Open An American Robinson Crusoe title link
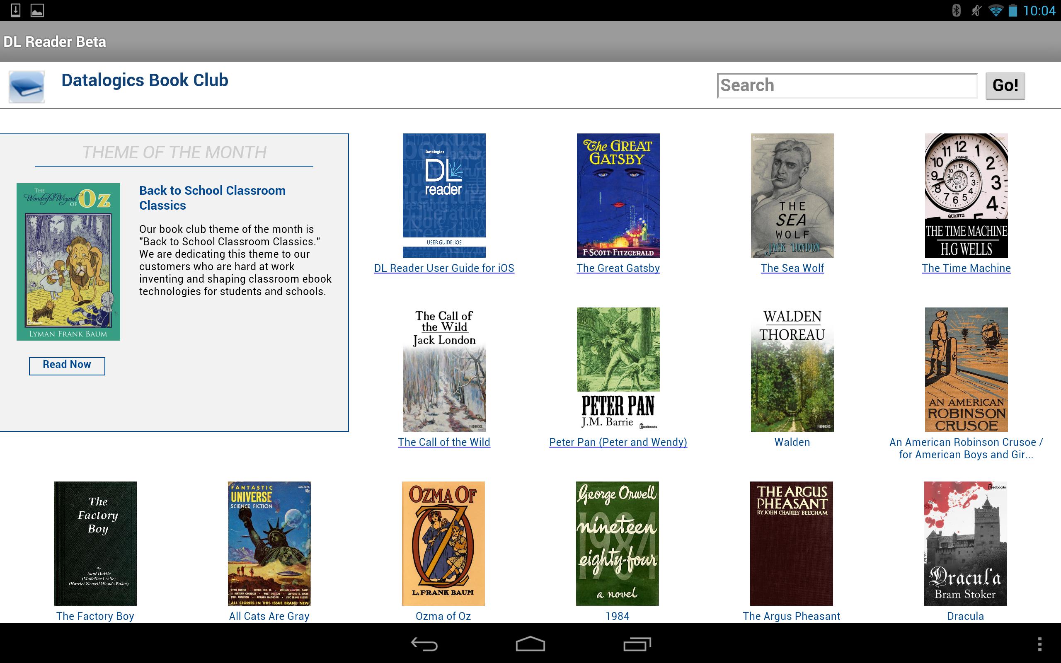 pos(967,448)
